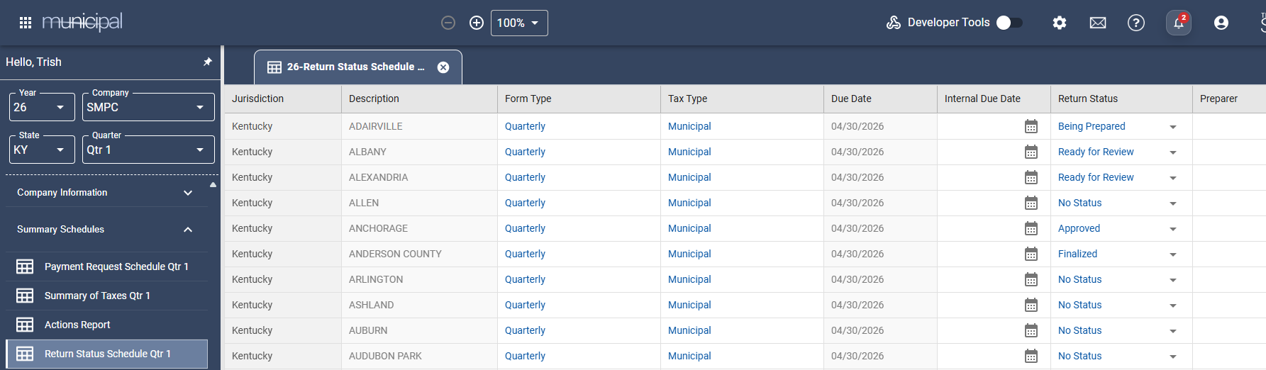Expand the Company Information section
Image resolution: width=1266 pixels, height=370 pixels.
(x=106, y=192)
